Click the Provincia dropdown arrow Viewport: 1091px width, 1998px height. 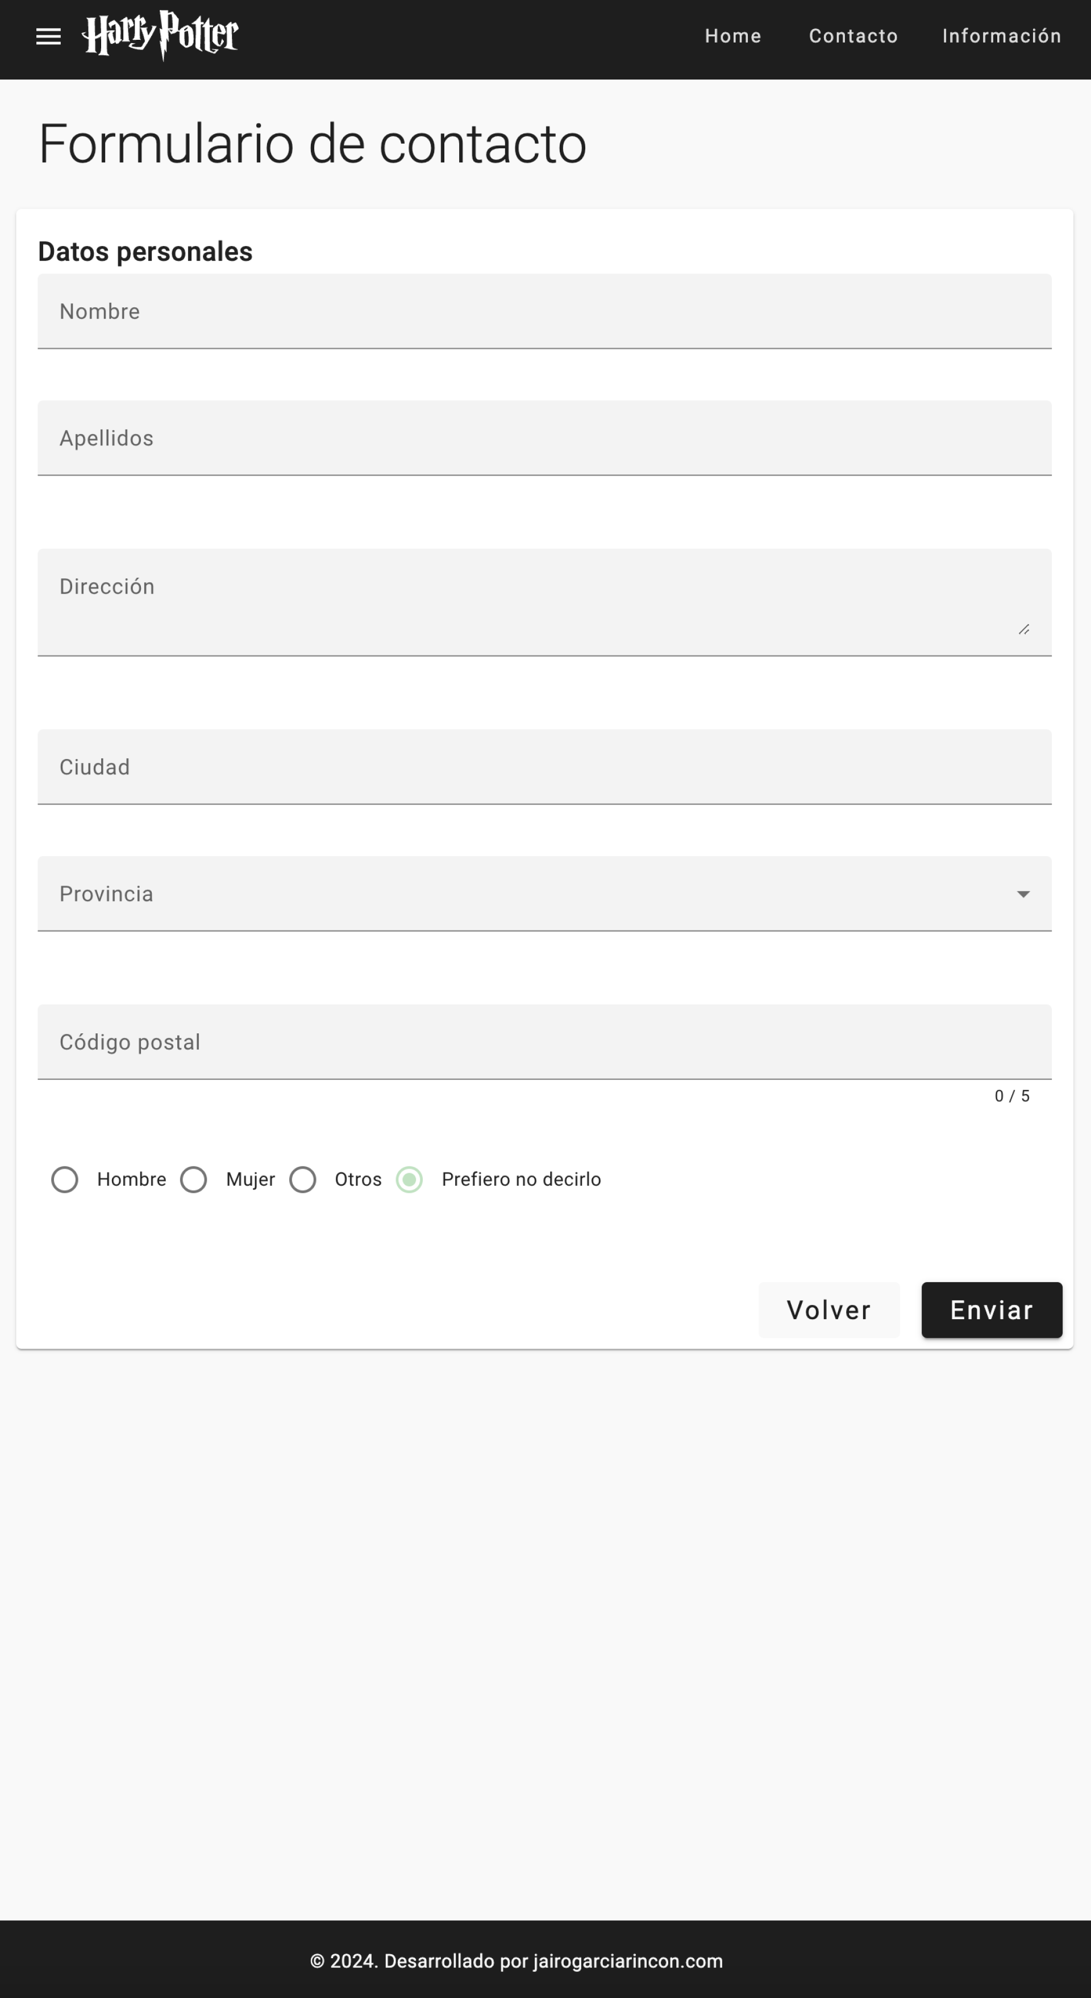1023,894
